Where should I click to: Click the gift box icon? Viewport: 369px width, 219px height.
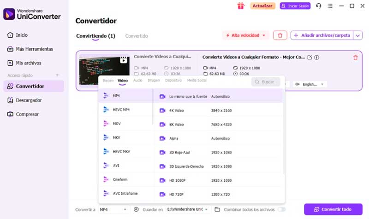coord(241,6)
